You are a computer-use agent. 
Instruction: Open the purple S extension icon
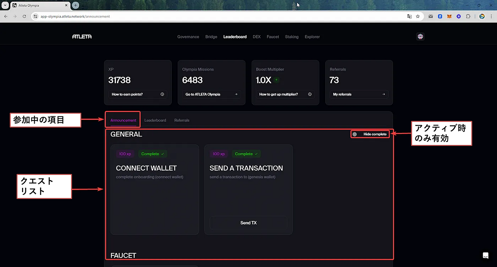(458, 16)
